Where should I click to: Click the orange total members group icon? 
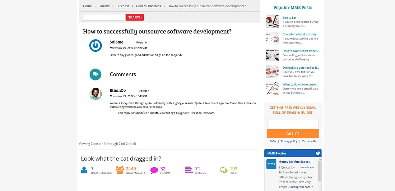tap(120, 170)
